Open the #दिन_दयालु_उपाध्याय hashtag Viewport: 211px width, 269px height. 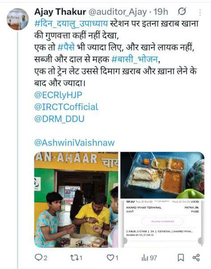(71, 23)
